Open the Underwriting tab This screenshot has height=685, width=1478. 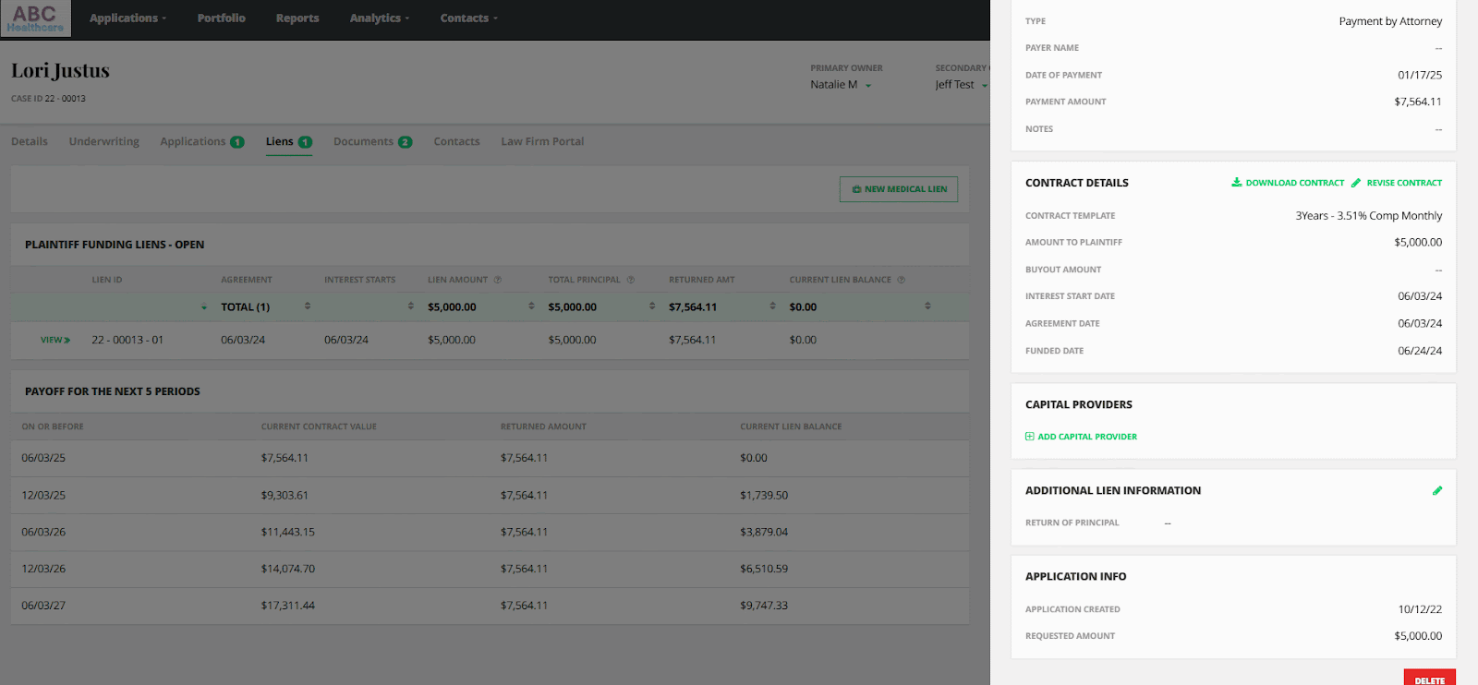[103, 142]
